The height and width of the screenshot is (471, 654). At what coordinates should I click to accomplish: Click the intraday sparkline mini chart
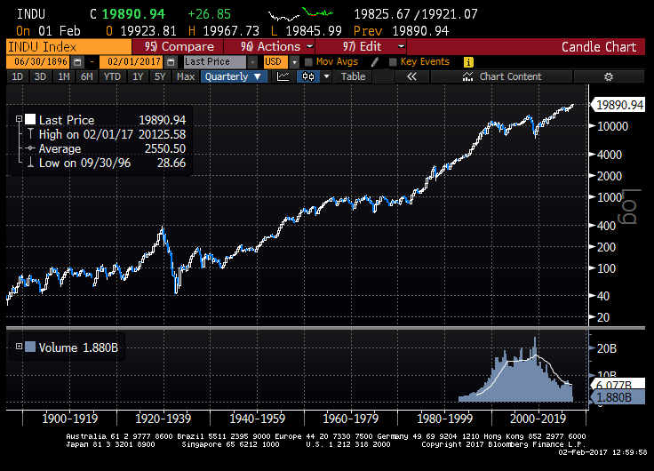(300, 14)
